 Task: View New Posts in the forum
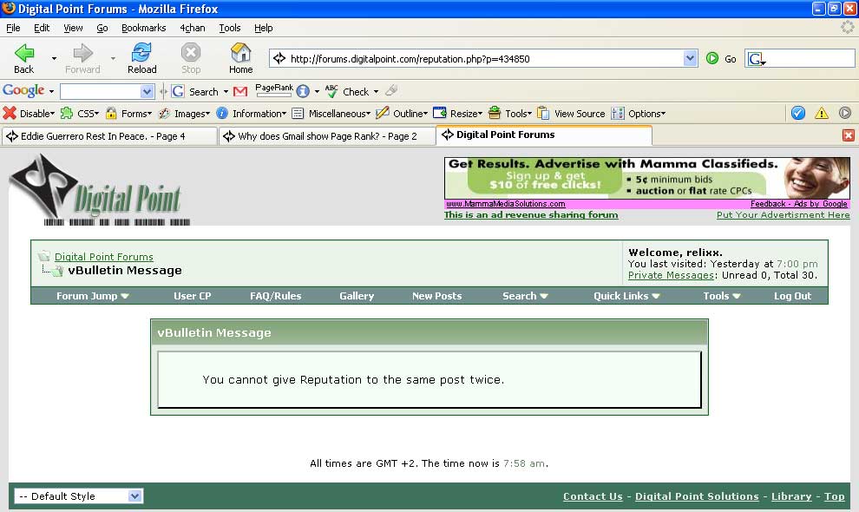pyautogui.click(x=436, y=296)
